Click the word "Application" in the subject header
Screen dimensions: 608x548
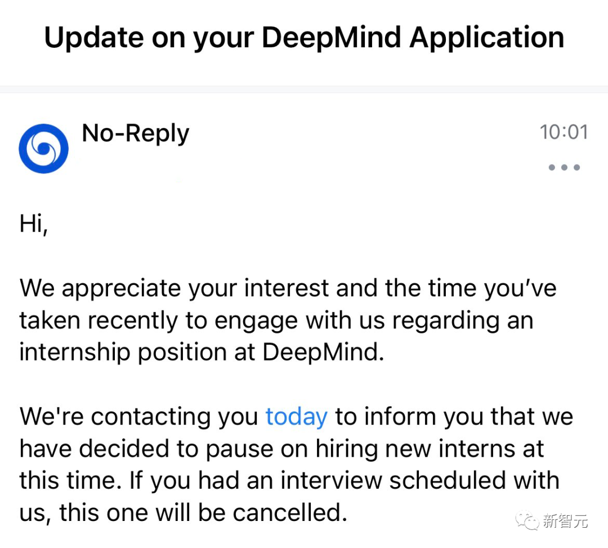tap(486, 38)
